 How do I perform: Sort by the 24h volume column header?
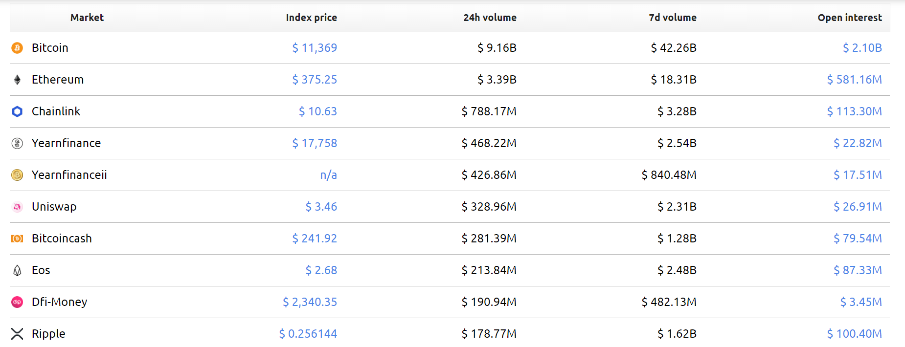490,18
